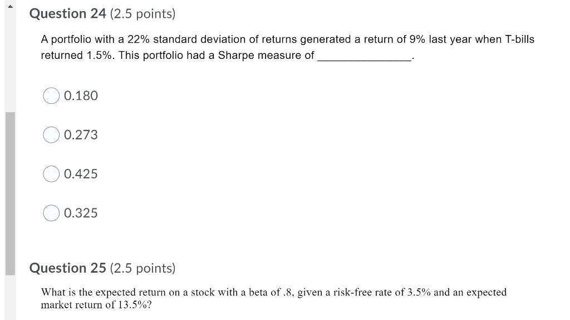570x320 pixels.
Task: Select the 0.325 answer option
Action: pos(80,213)
